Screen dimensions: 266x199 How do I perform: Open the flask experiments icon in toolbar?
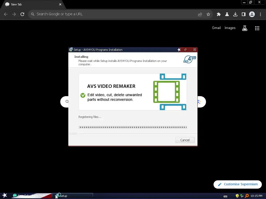pyautogui.click(x=227, y=15)
